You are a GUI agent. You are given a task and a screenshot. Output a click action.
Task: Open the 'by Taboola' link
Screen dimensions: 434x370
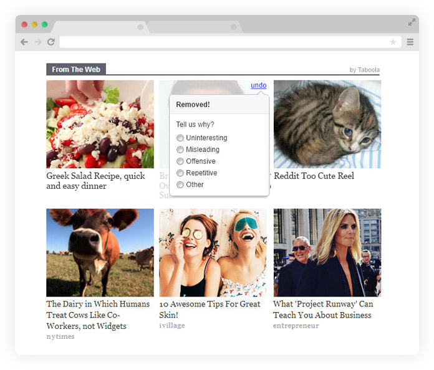(x=364, y=70)
